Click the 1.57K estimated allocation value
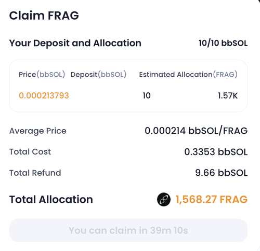This screenshot has width=260, height=251. click(x=228, y=95)
